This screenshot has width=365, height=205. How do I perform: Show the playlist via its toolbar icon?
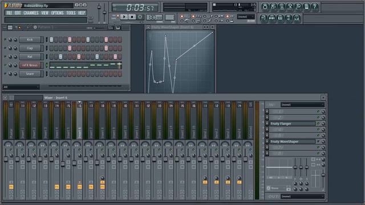(263, 18)
